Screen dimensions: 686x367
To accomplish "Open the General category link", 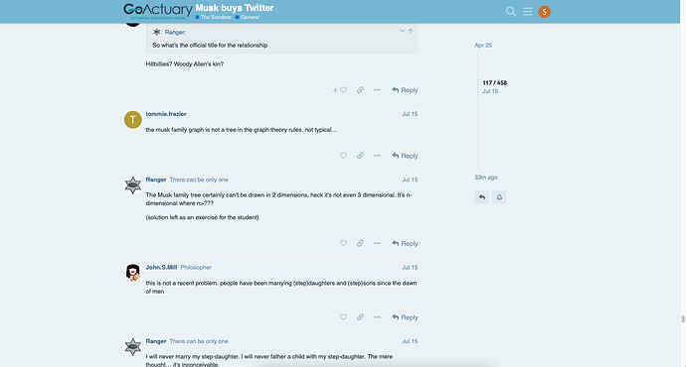I will (x=248, y=17).
